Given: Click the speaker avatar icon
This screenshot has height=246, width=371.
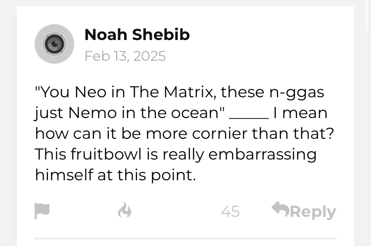Looking at the screenshot, I should point(54,44).
